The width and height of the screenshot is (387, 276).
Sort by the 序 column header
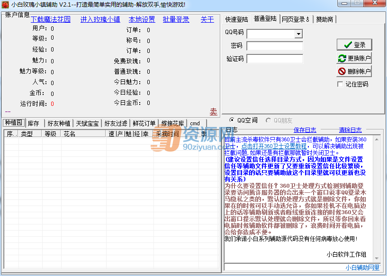tap(11, 134)
